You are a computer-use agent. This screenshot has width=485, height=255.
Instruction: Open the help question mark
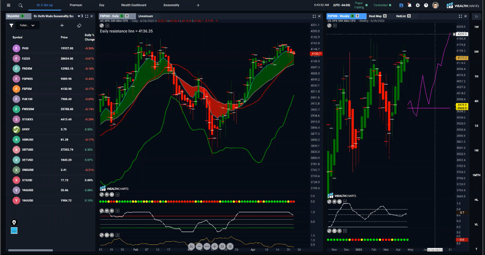point(426,5)
